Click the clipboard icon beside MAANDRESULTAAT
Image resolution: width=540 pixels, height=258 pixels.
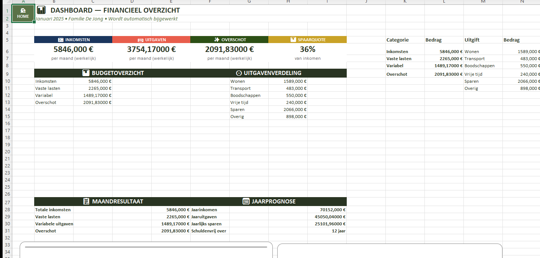coord(86,201)
